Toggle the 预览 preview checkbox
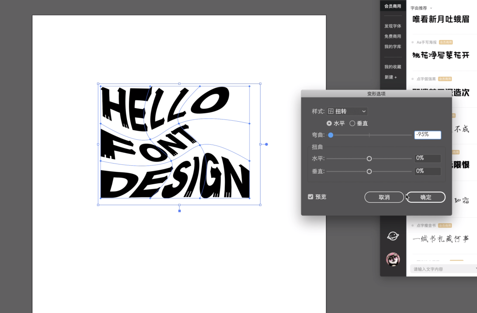Viewport: 477px width, 313px height. point(310,197)
